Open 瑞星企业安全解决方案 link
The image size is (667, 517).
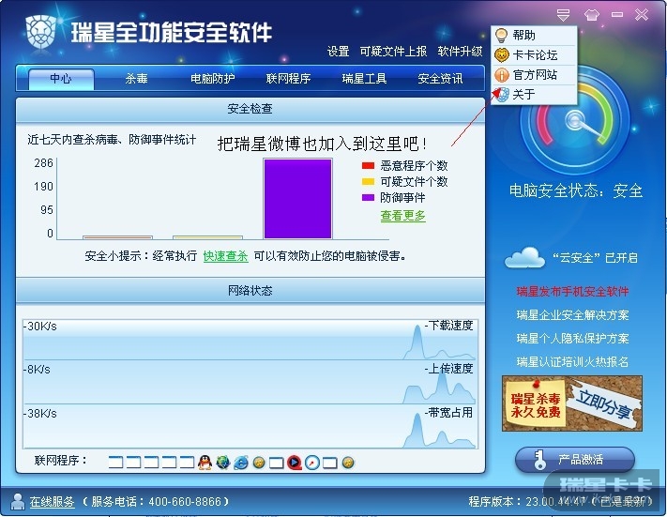click(572, 315)
